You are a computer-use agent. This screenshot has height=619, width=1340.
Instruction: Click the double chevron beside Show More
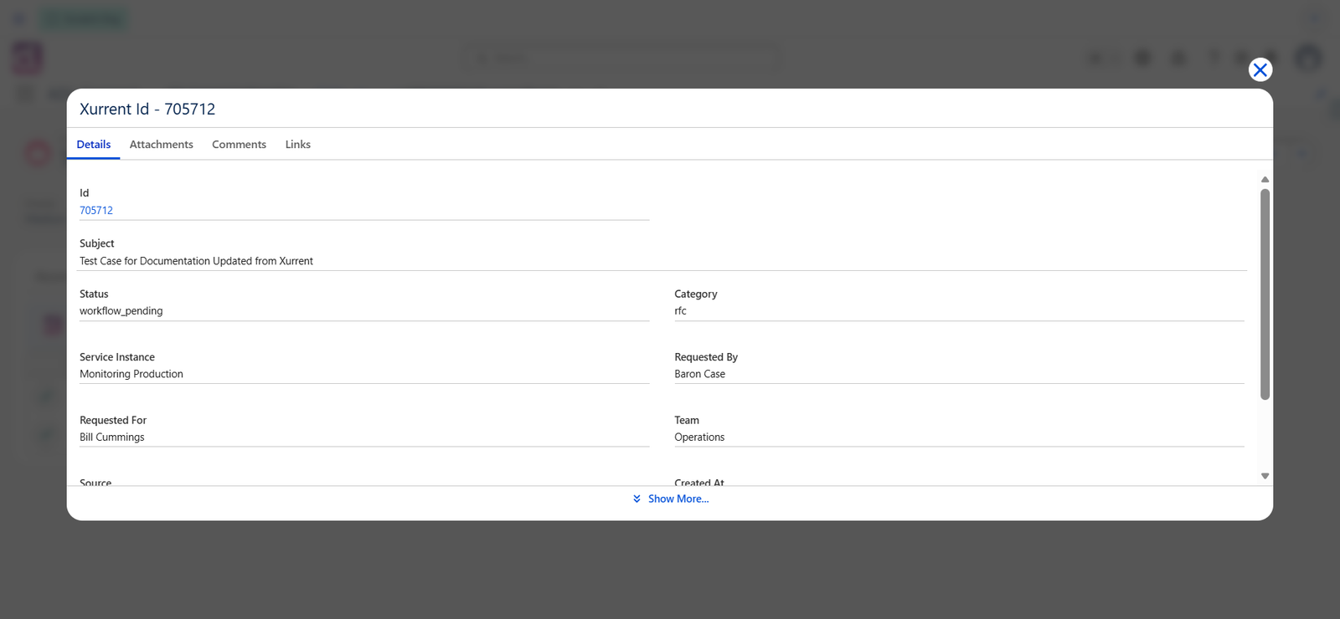(x=636, y=499)
